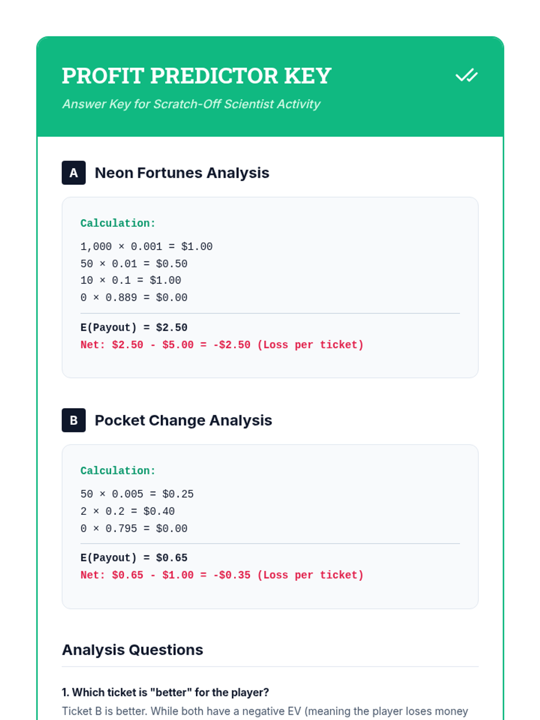Click the Calculation label under Pocket Change
540x720 pixels.
tap(118, 471)
